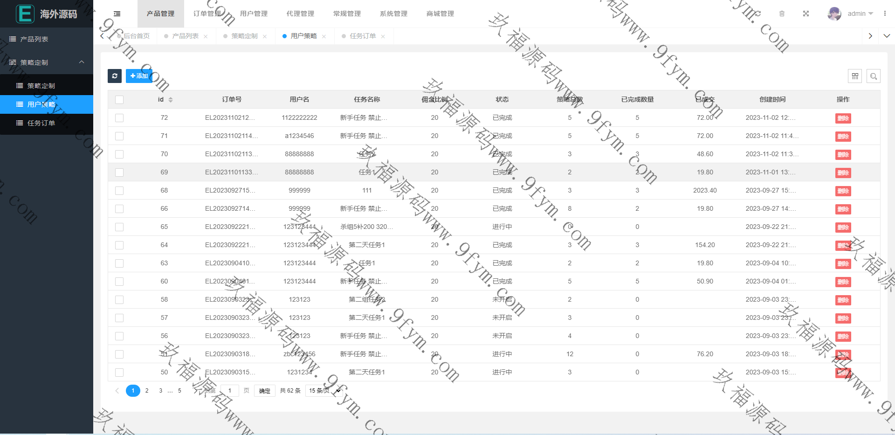Click the dark table refresh button
The height and width of the screenshot is (435, 895).
tap(115, 76)
